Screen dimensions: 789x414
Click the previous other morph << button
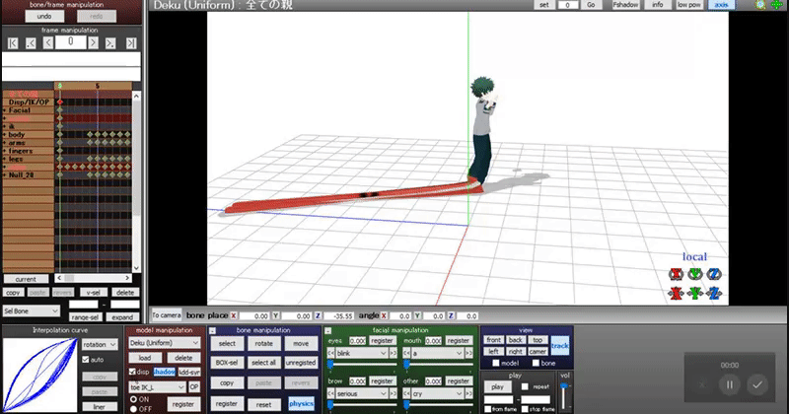coord(407,394)
